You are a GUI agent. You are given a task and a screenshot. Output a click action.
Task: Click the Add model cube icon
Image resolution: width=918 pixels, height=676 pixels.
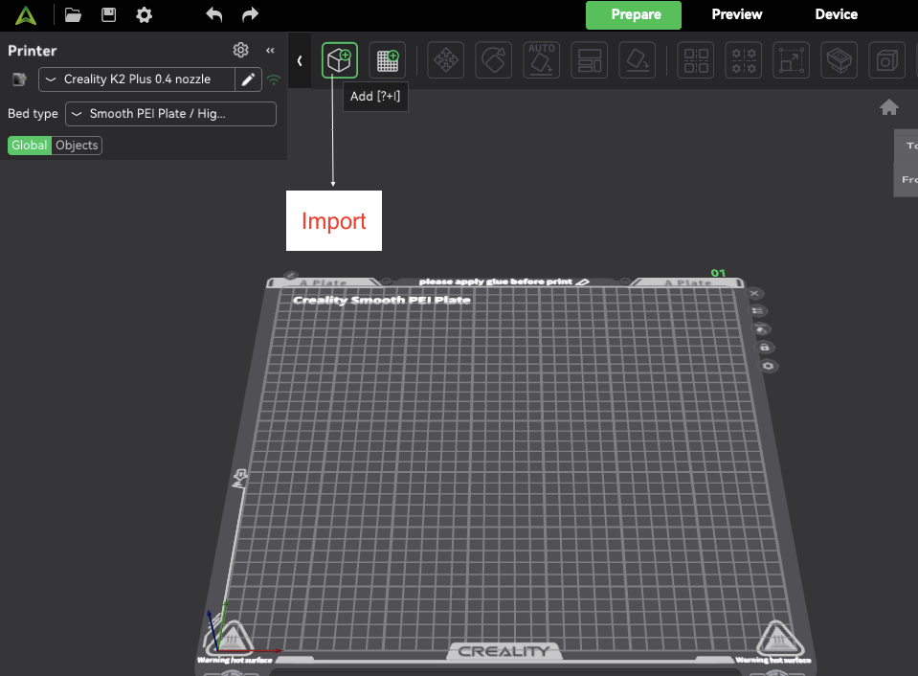click(x=340, y=59)
